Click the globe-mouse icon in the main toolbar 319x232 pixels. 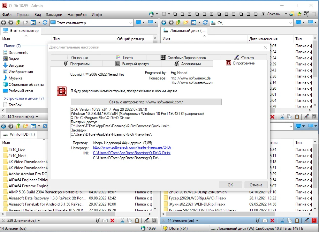(x=151, y=14)
